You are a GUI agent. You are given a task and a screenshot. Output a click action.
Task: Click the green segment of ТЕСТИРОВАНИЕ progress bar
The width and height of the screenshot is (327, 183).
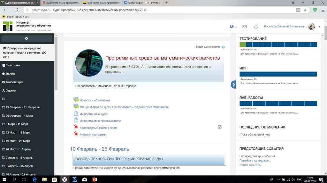tap(243, 45)
